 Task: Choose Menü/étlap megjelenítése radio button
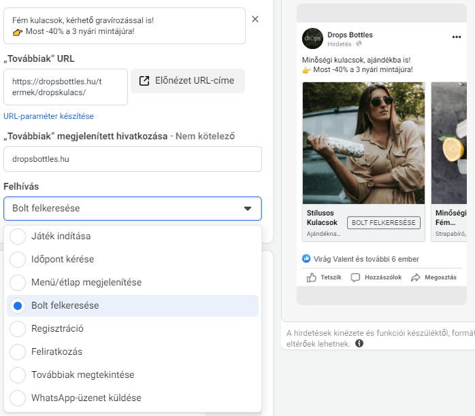[18, 282]
